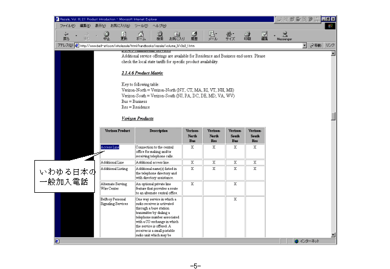Open the History (履歴) toolbar icon
This screenshot has width=390, height=269.
pos(194,36)
